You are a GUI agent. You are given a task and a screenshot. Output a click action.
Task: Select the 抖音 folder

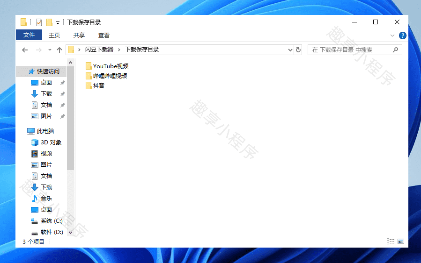coord(95,85)
